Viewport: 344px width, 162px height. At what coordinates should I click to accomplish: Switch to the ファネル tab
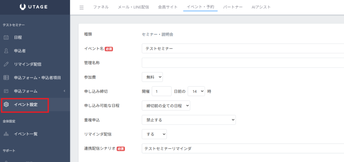tap(101, 7)
